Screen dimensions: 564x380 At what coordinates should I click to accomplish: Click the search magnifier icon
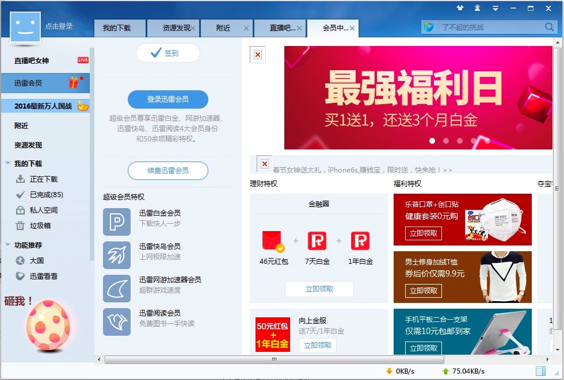[549, 27]
